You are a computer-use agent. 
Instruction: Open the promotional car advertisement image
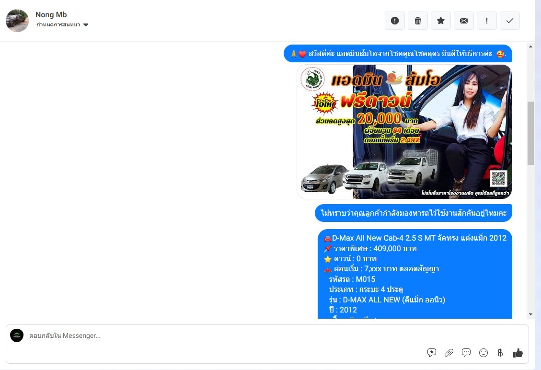pos(404,132)
